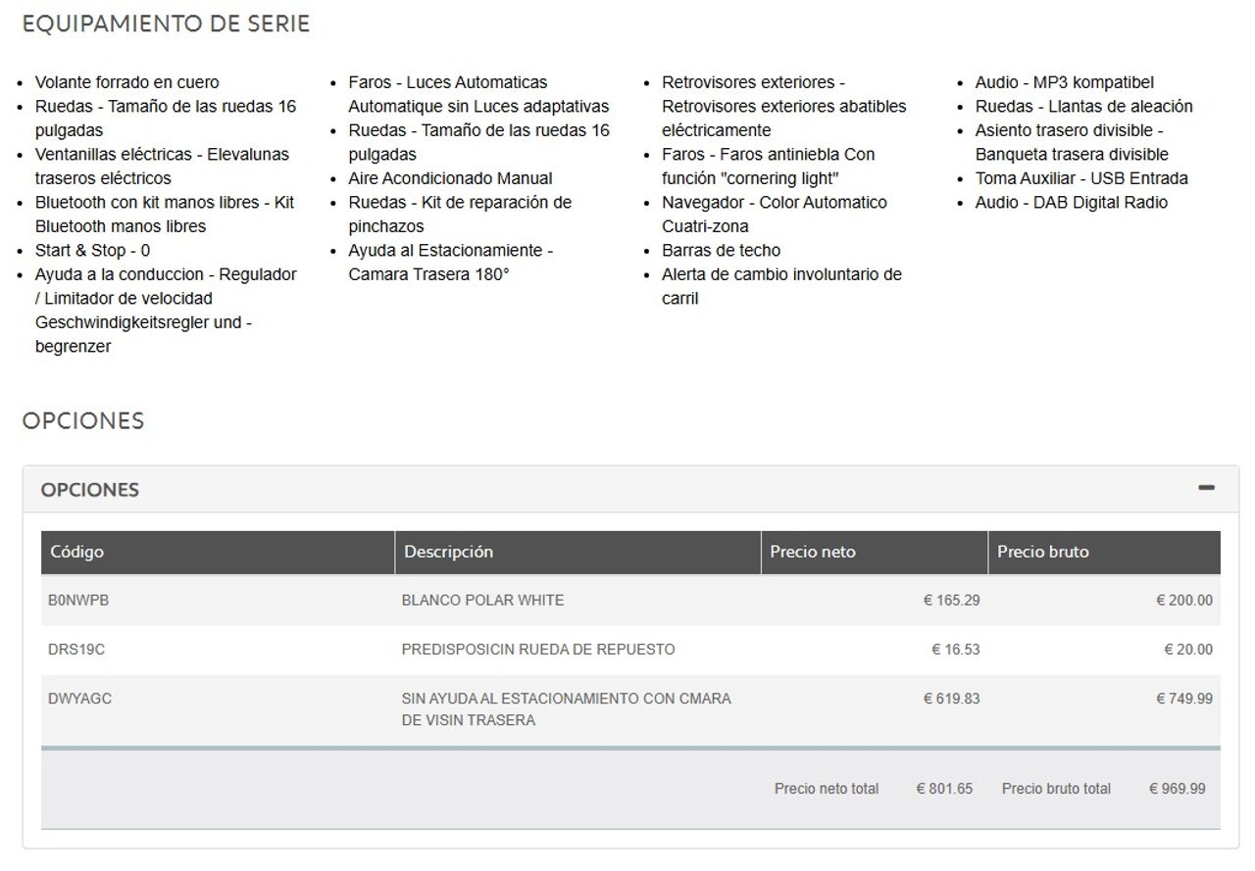Click the EQUIPAMIENTO DE SERIE heading
Viewport: 1255px width, 871px height.
pos(167,24)
